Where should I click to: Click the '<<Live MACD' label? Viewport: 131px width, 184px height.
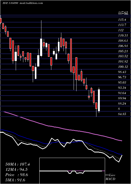(110, 177)
